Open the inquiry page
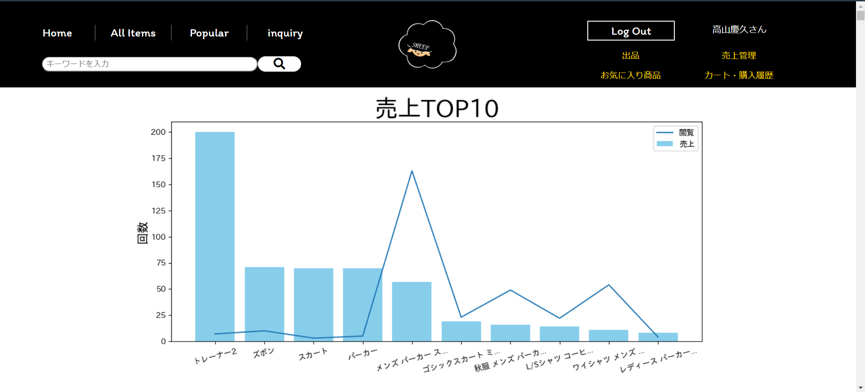 (x=285, y=33)
